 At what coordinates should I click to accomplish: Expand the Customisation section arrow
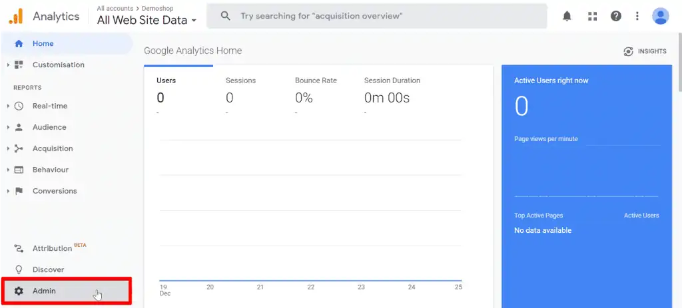click(8, 65)
